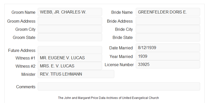Click the Bride Address text box
The width and height of the screenshot is (205, 103).
pyautogui.click(x=168, y=21)
